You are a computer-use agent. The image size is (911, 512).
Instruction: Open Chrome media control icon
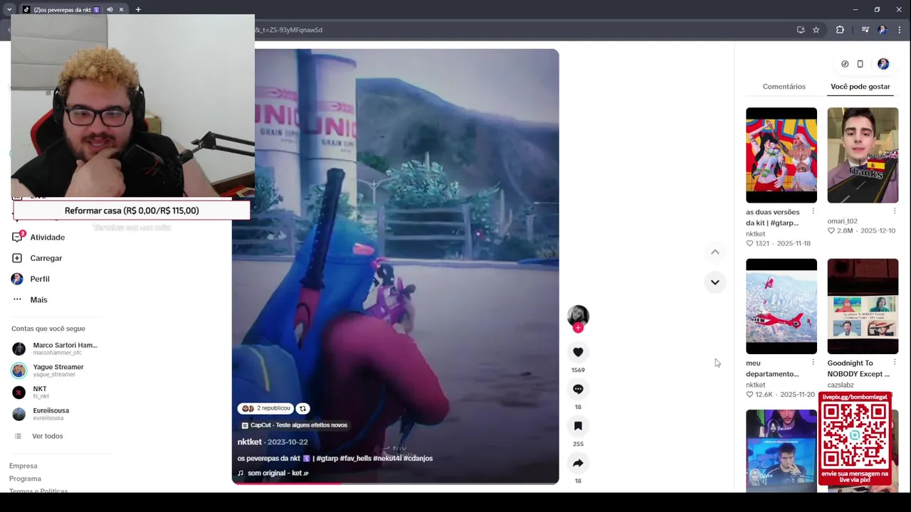[x=865, y=30]
